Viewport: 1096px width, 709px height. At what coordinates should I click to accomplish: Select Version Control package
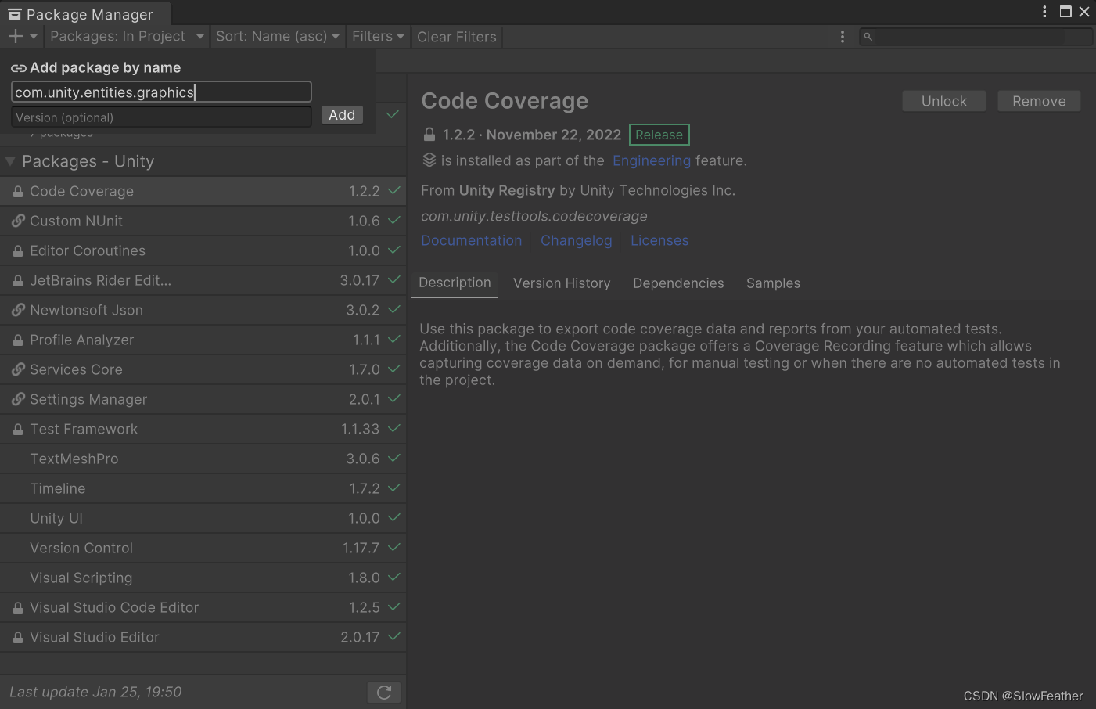coord(203,548)
